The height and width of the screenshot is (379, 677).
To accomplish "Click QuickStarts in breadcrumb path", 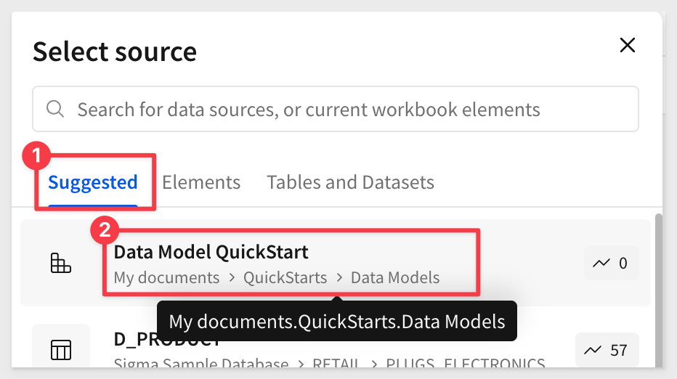I will [285, 277].
